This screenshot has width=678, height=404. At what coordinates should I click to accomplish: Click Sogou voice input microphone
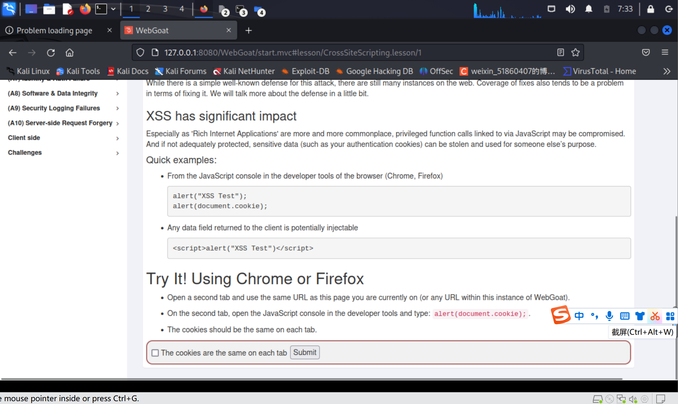pos(609,316)
